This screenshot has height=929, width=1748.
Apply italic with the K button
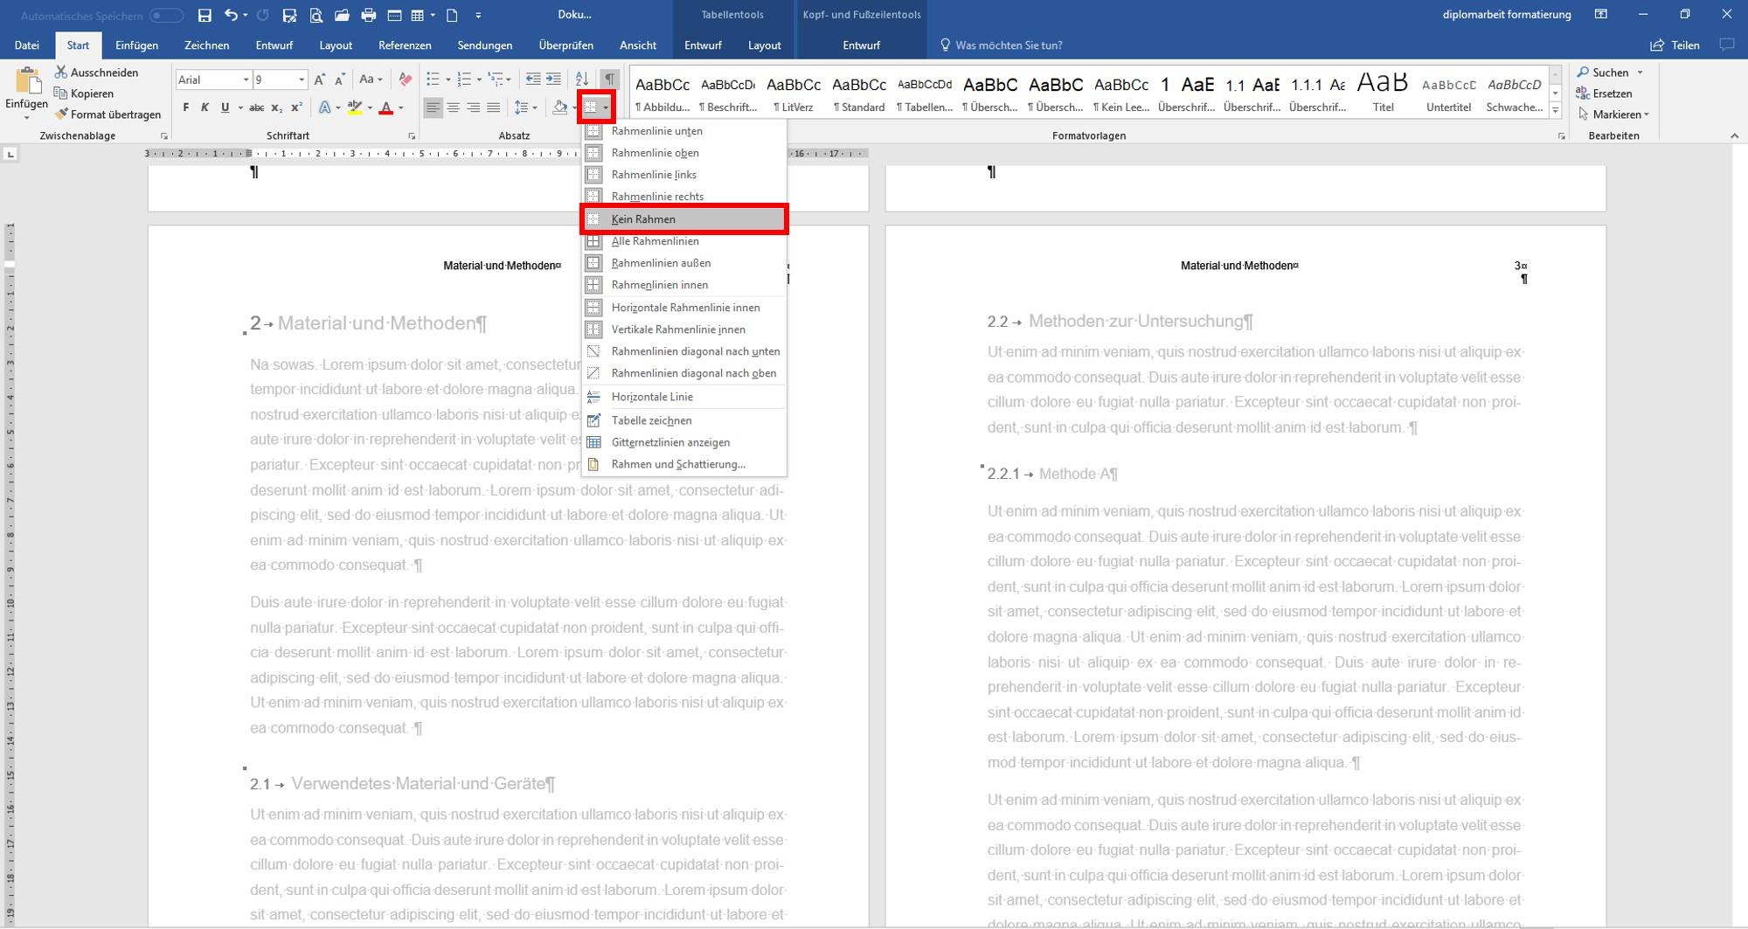tap(205, 107)
